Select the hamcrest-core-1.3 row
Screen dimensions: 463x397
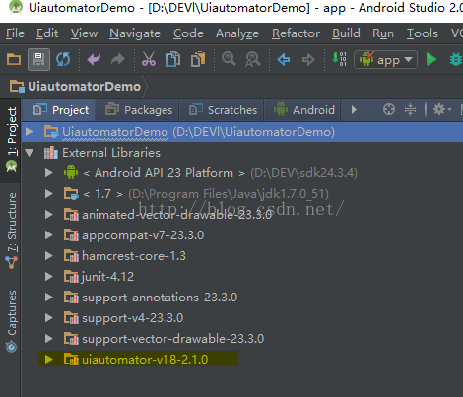(242, 256)
